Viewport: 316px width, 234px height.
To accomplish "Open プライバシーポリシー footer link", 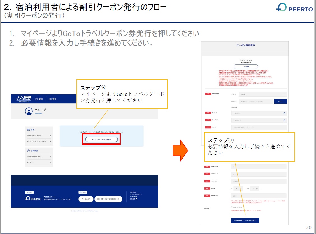I will click(136, 194).
